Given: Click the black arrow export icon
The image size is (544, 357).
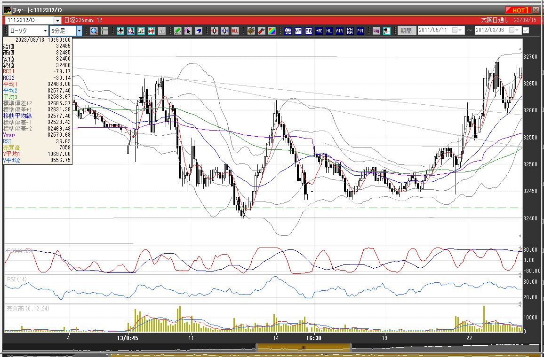Looking at the screenshot, I should tap(387, 31).
